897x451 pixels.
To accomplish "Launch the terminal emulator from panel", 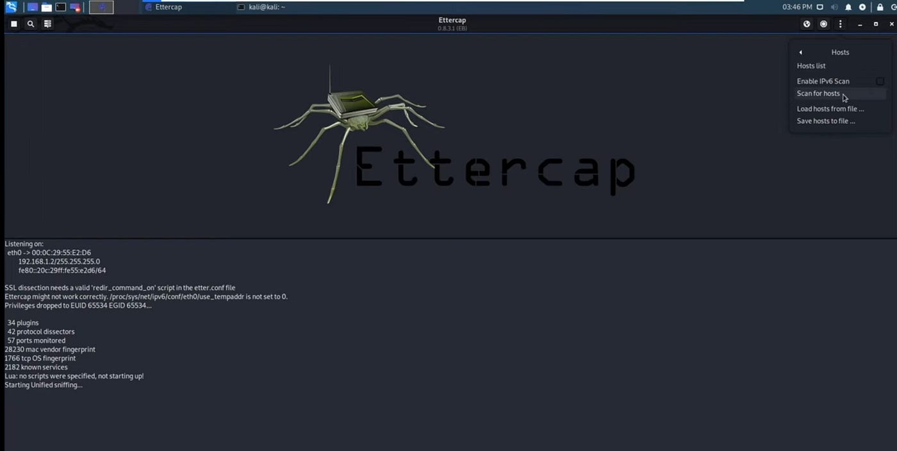I will click(x=60, y=7).
